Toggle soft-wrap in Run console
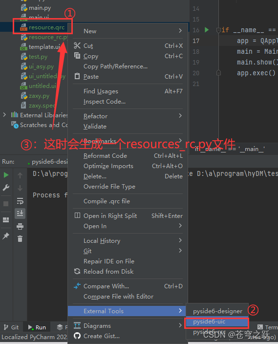Screen dimensions: 278x344 pos(20,201)
